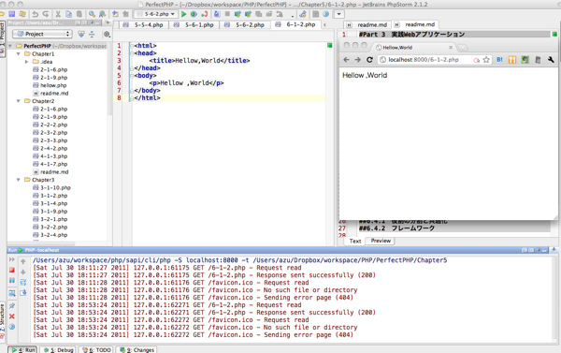Click the Undo arrow icon
This screenshot has width=561, height=353.
click(36, 14)
